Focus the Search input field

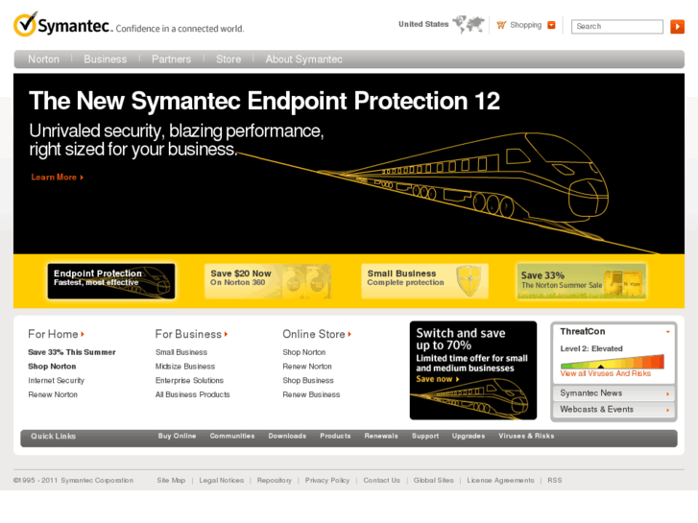tap(617, 26)
